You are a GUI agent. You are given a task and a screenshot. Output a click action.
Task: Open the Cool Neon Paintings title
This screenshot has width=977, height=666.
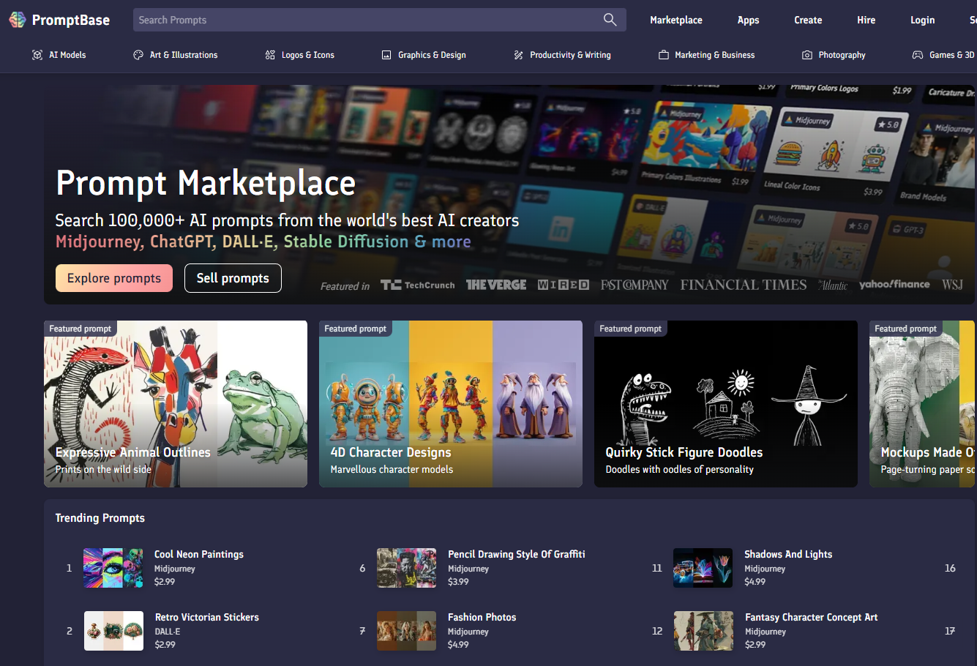click(199, 554)
